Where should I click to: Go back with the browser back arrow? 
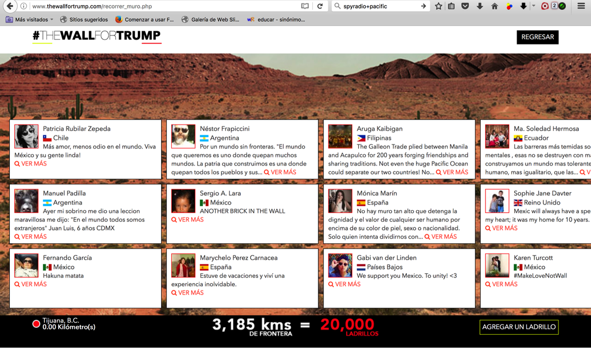pyautogui.click(x=9, y=6)
